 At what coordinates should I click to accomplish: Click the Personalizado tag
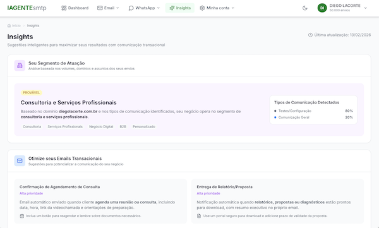pyautogui.click(x=144, y=127)
